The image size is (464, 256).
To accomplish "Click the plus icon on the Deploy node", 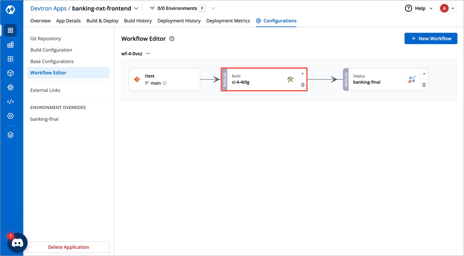I will (x=424, y=74).
